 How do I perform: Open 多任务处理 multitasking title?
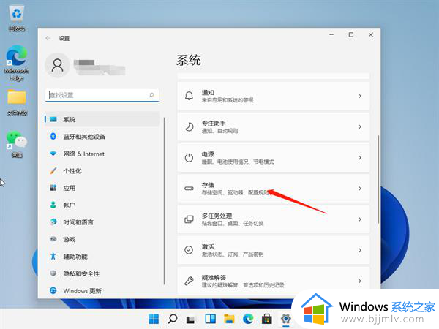[x=217, y=216]
